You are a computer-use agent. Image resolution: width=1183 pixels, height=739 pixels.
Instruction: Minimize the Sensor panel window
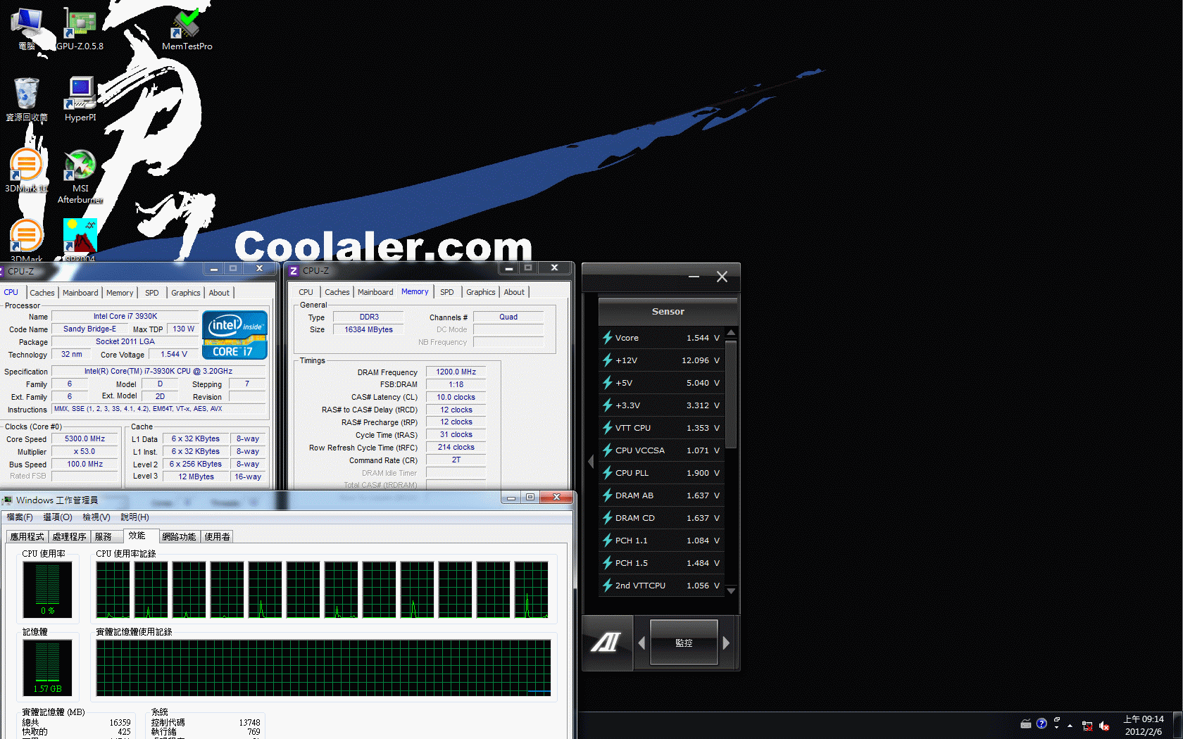pyautogui.click(x=694, y=277)
